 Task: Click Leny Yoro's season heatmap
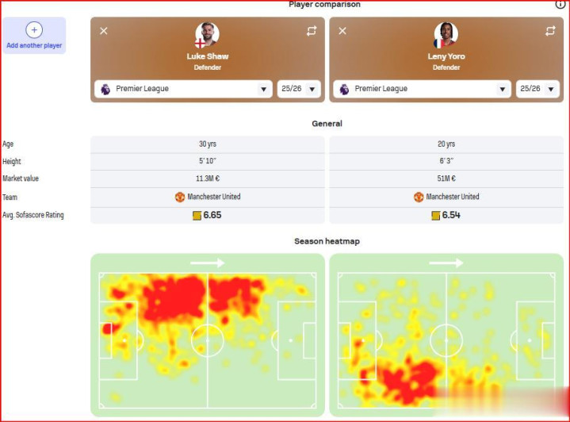446,335
